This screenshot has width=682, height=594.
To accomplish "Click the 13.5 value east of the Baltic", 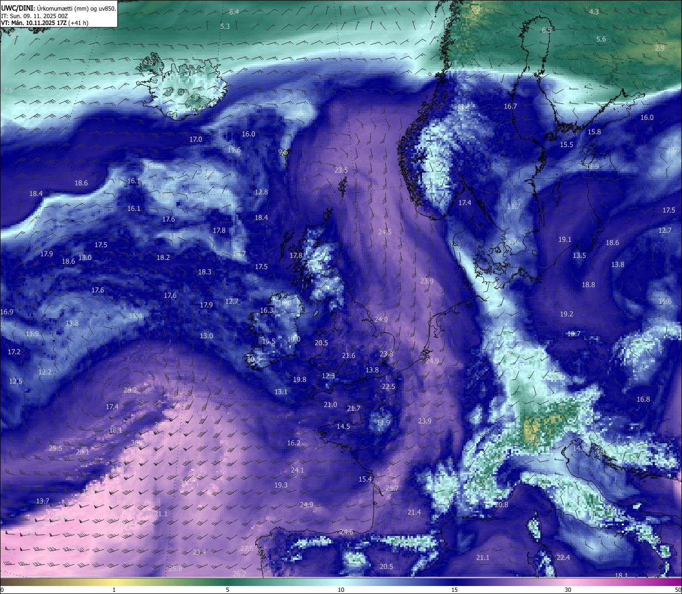I will click(x=579, y=255).
